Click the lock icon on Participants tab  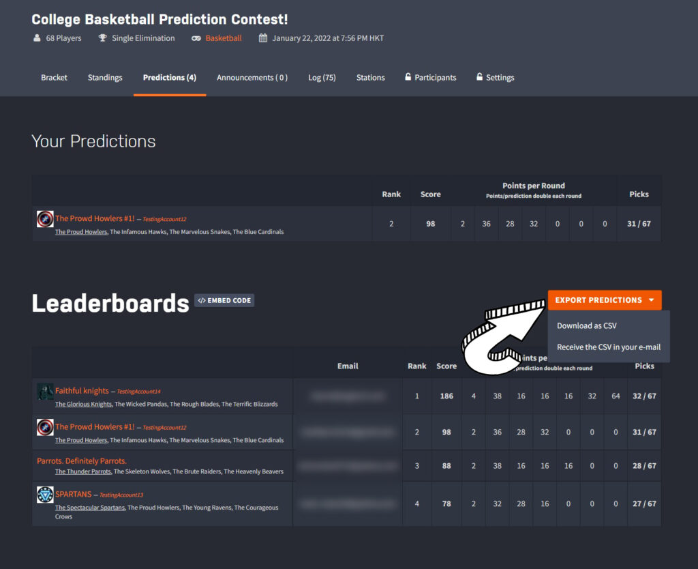coord(408,76)
